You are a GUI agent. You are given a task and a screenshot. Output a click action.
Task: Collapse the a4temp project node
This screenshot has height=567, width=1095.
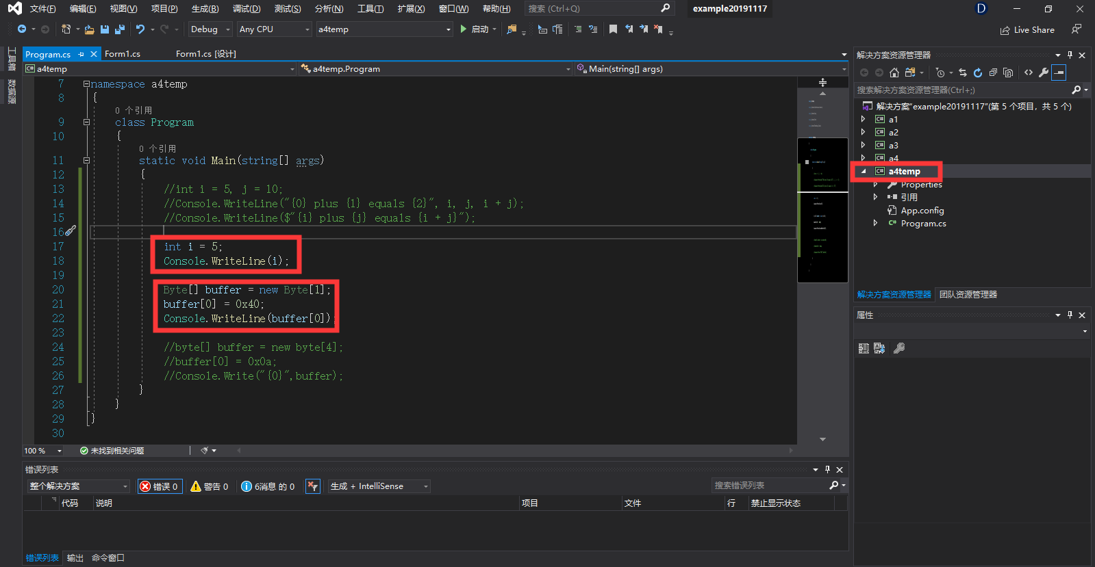click(863, 172)
